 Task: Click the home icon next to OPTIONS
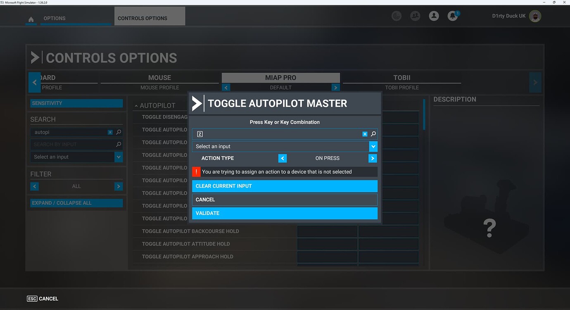(x=31, y=18)
